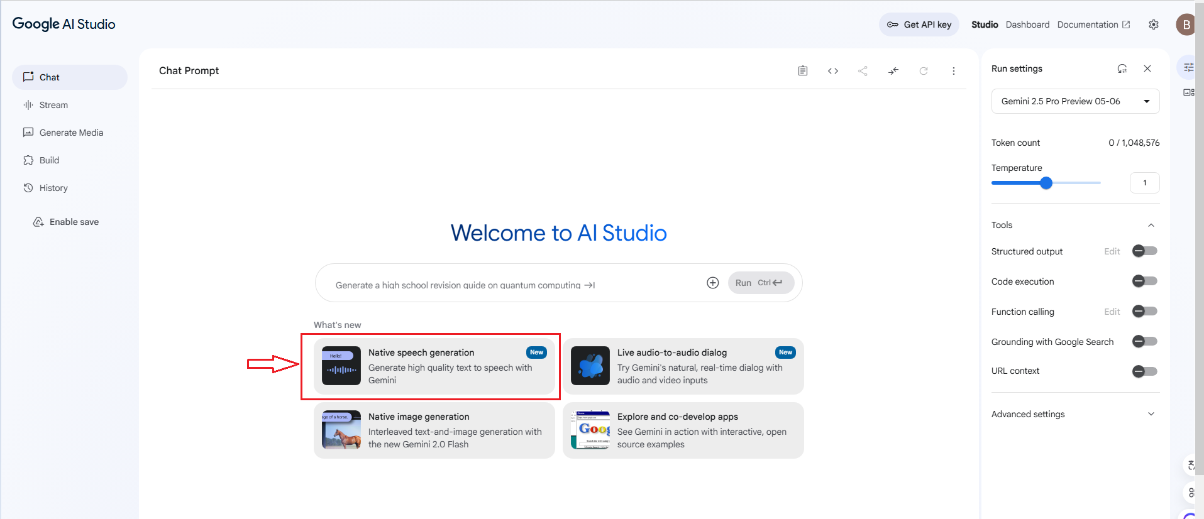Viewport: 1204px width, 519px height.
Task: Click the run settings toggle icon at right edge
Action: pos(1188,67)
